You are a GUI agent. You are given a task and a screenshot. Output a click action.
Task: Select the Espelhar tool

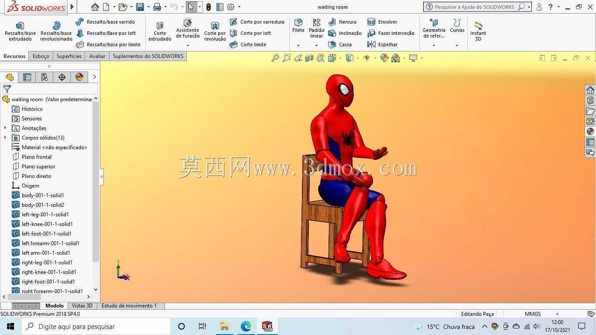click(x=383, y=44)
